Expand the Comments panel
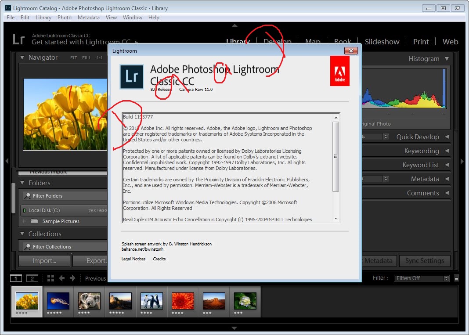The height and width of the screenshot is (335, 469). (447, 193)
